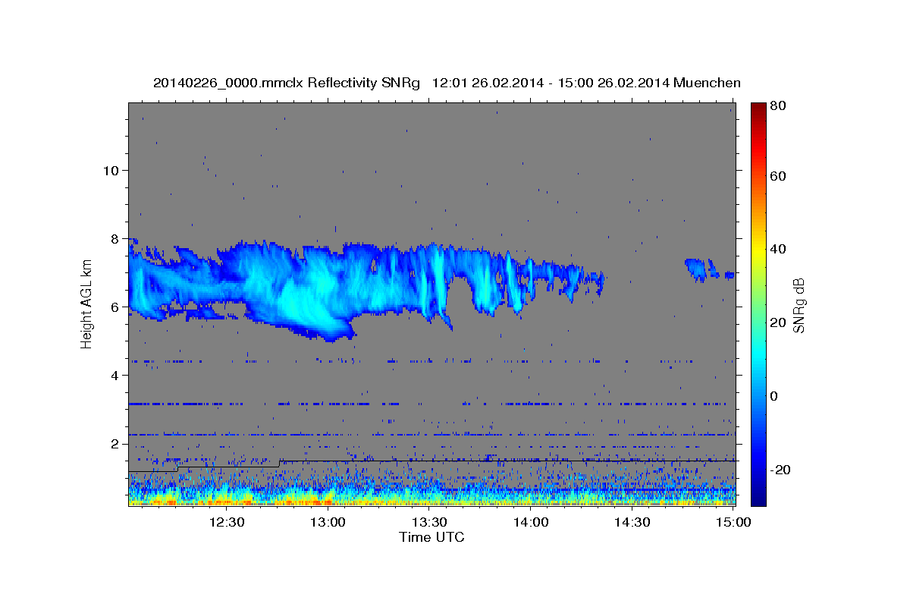Click the height tick label 6
Image resolution: width=910 pixels, height=607 pixels.
point(115,307)
